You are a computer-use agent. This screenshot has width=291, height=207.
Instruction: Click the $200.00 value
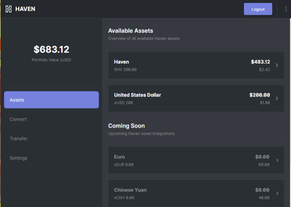[x=260, y=95]
